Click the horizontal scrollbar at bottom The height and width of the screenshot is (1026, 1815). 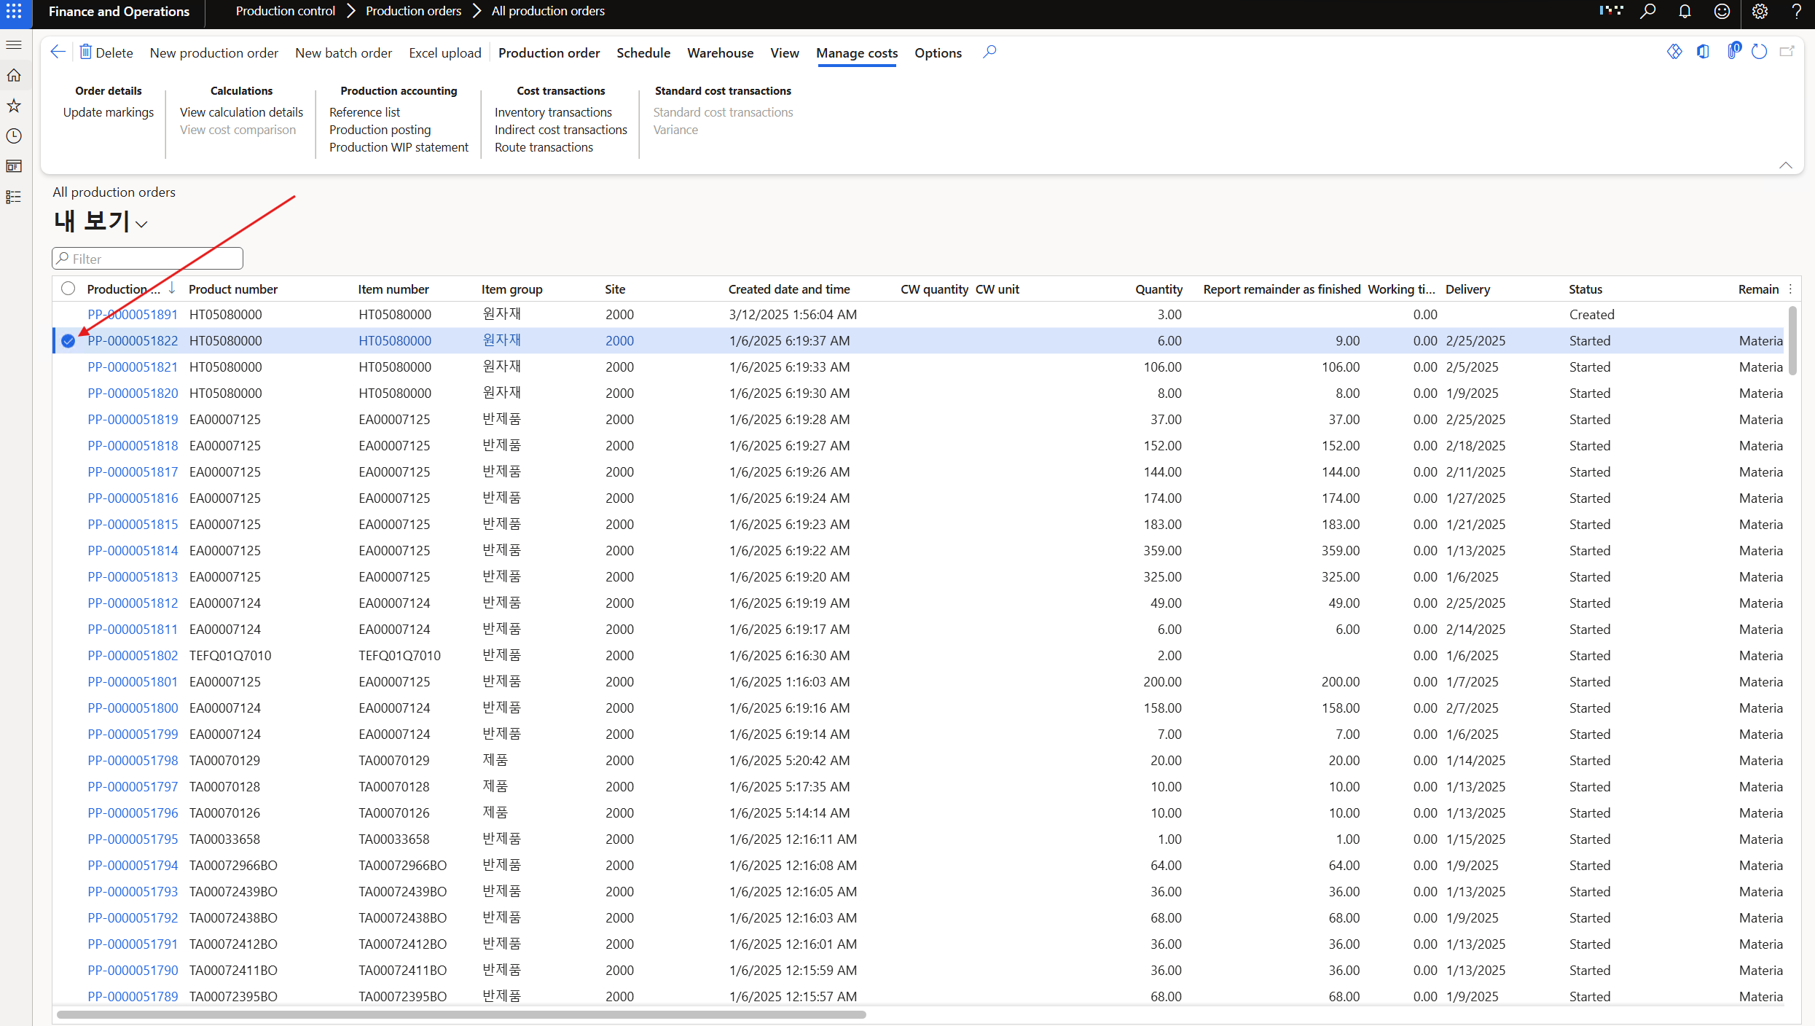[x=460, y=1014]
